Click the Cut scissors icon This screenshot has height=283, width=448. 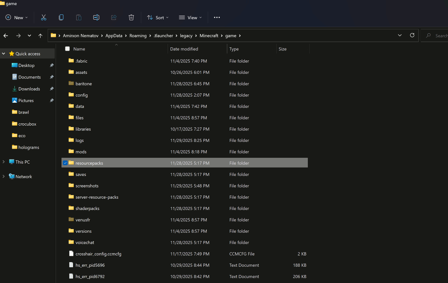point(44,17)
